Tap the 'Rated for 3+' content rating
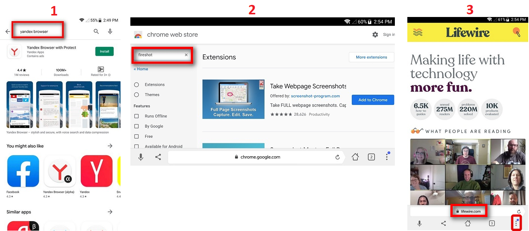The height and width of the screenshot is (231, 529). (x=101, y=72)
